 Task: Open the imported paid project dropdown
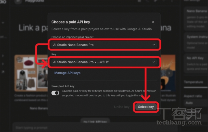pyautogui.click(x=104, y=45)
